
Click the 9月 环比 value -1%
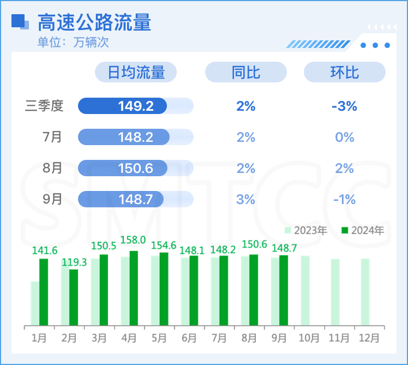pos(345,200)
